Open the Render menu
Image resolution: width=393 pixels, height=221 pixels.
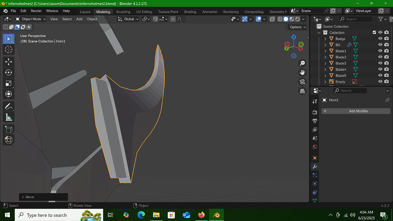[36, 11]
